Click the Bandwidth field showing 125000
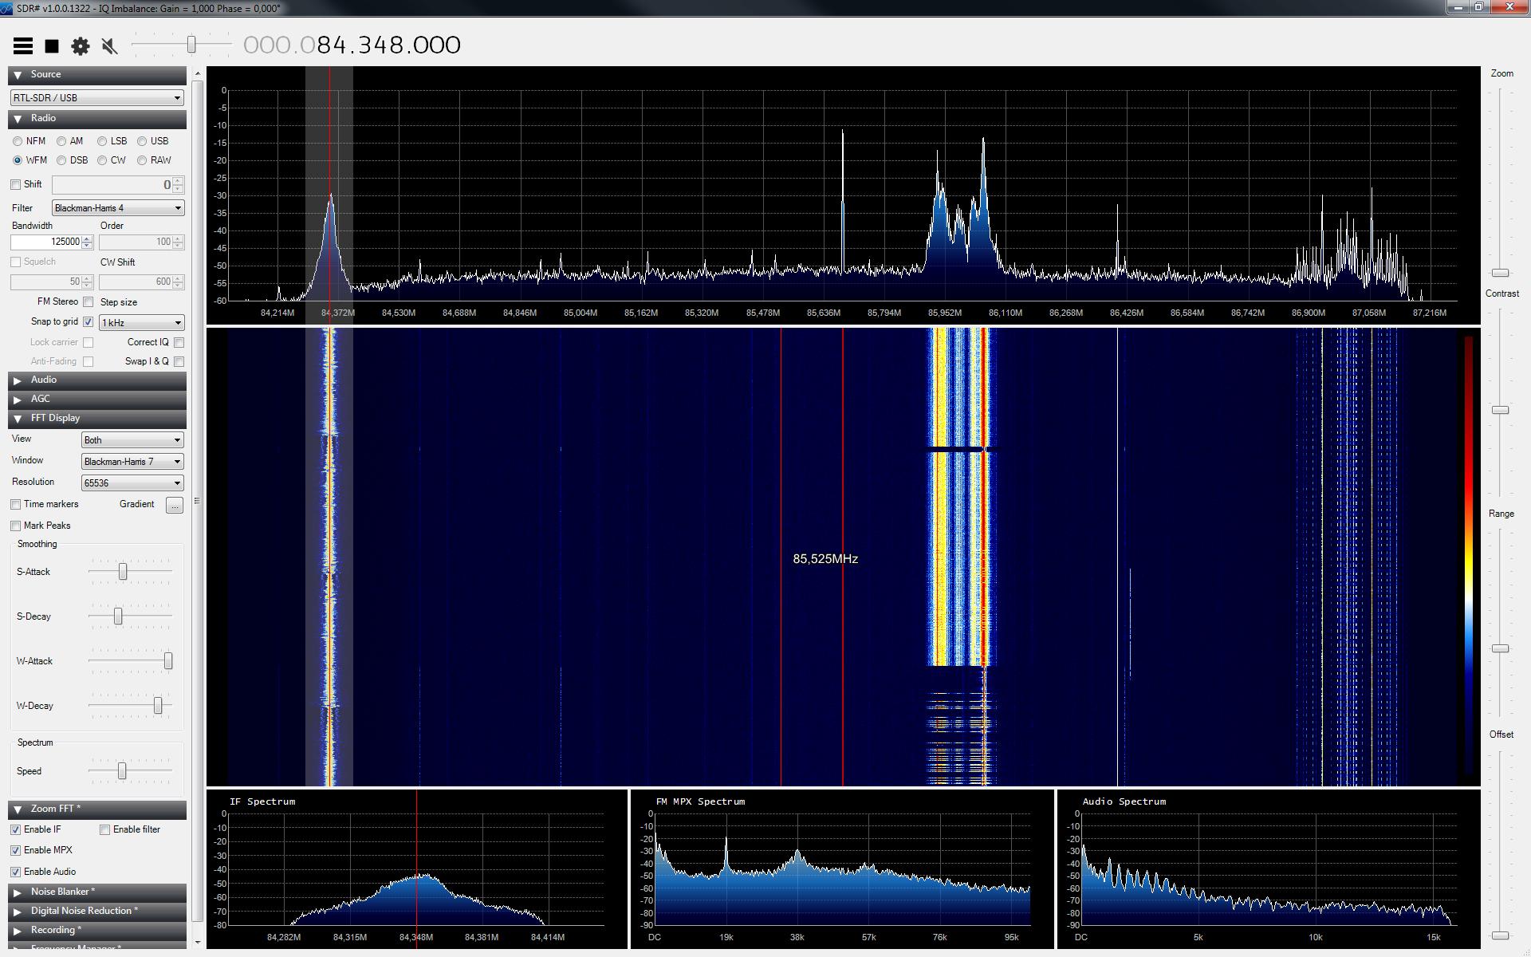The image size is (1531, 957). pos(46,242)
